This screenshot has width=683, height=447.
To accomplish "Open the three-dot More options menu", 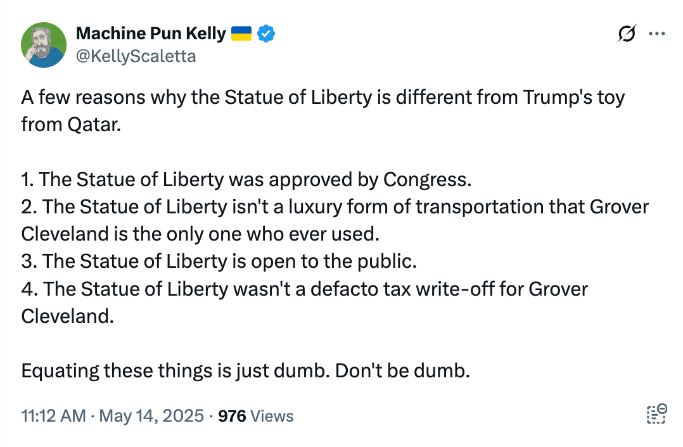I will point(656,34).
